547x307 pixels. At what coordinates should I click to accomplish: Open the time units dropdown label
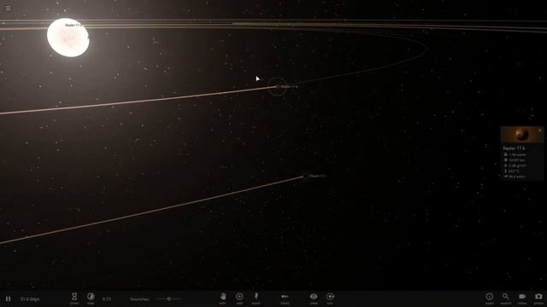tap(139, 299)
